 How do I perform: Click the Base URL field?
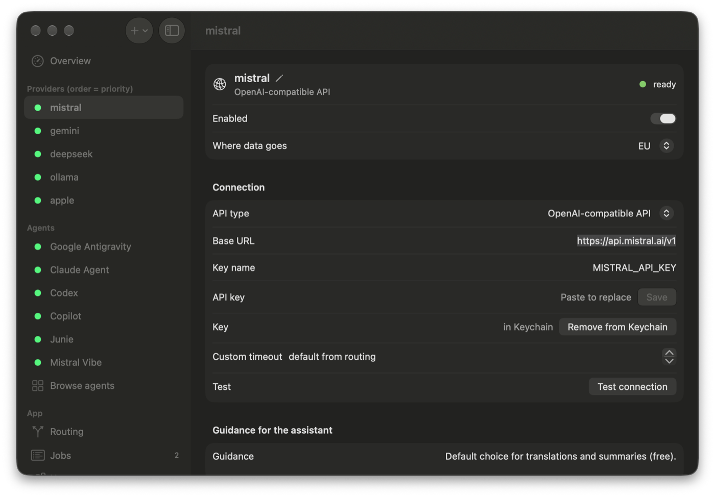tap(626, 241)
